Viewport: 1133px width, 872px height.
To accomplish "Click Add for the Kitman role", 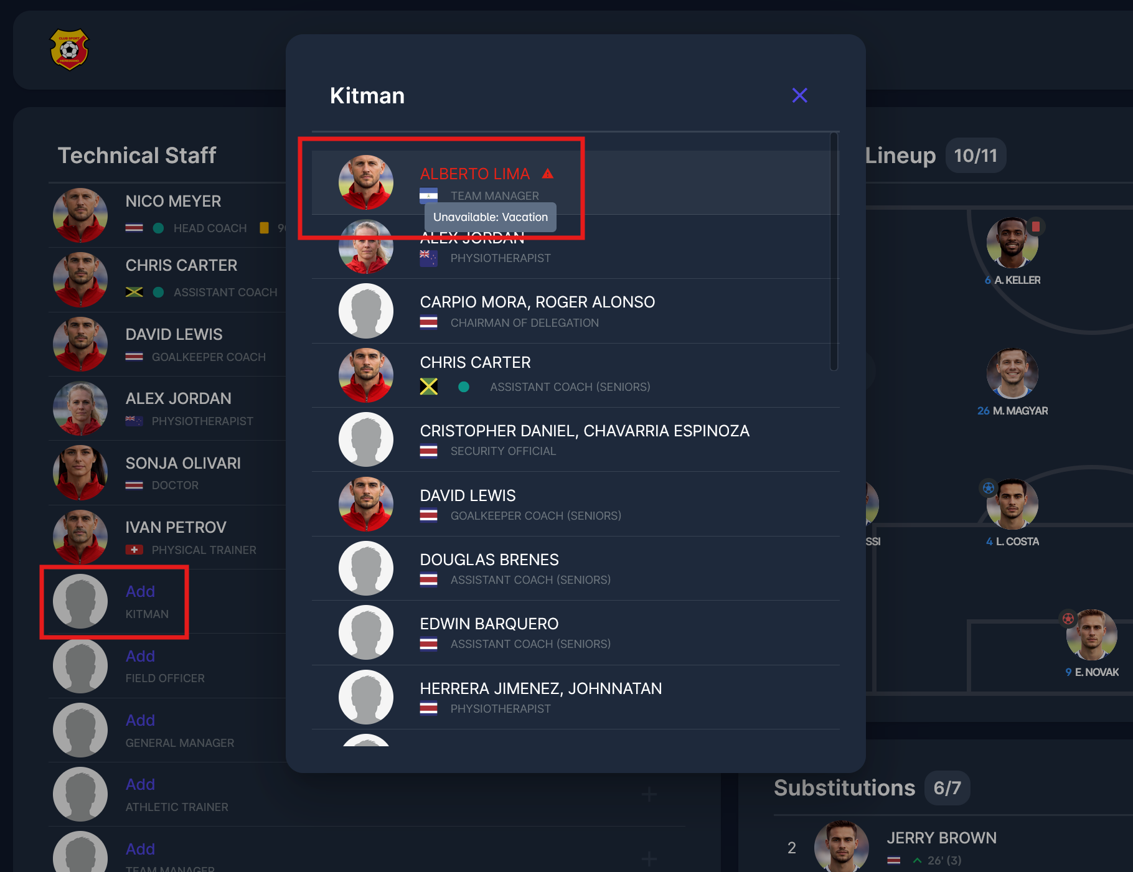I will (140, 591).
